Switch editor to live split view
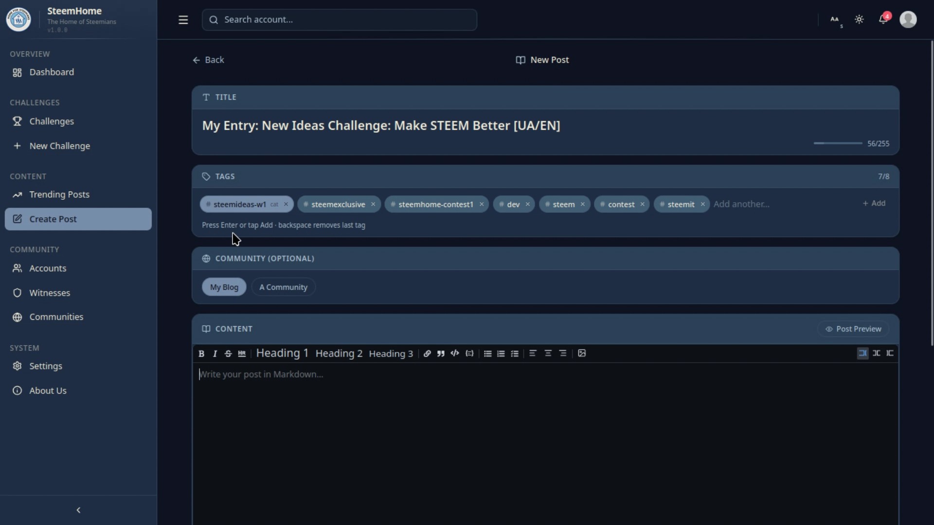 click(877, 353)
